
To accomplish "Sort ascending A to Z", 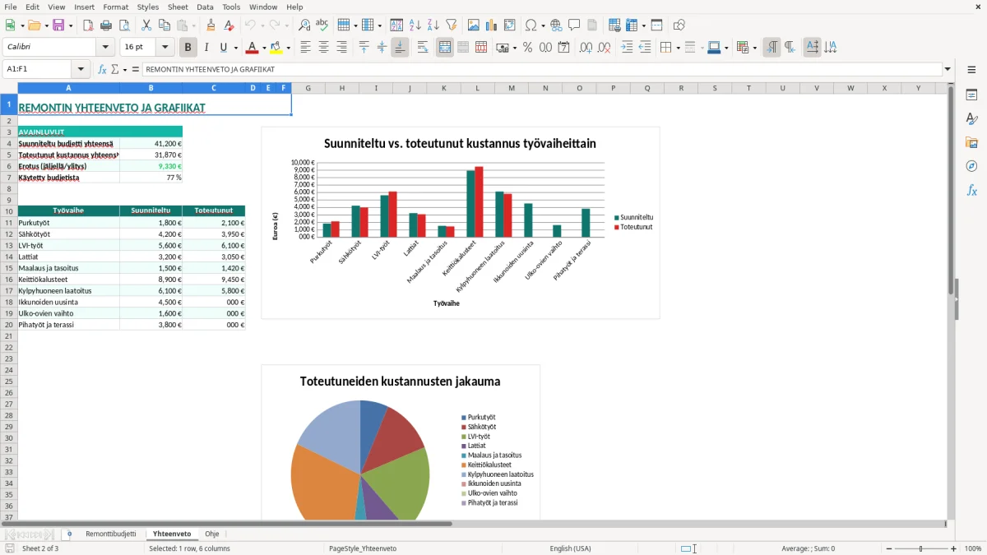I will coord(415,25).
